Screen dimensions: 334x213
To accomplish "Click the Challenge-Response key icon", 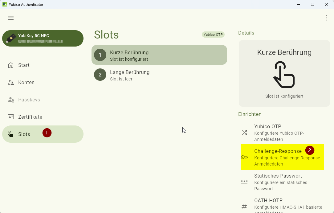I will click(x=244, y=158).
